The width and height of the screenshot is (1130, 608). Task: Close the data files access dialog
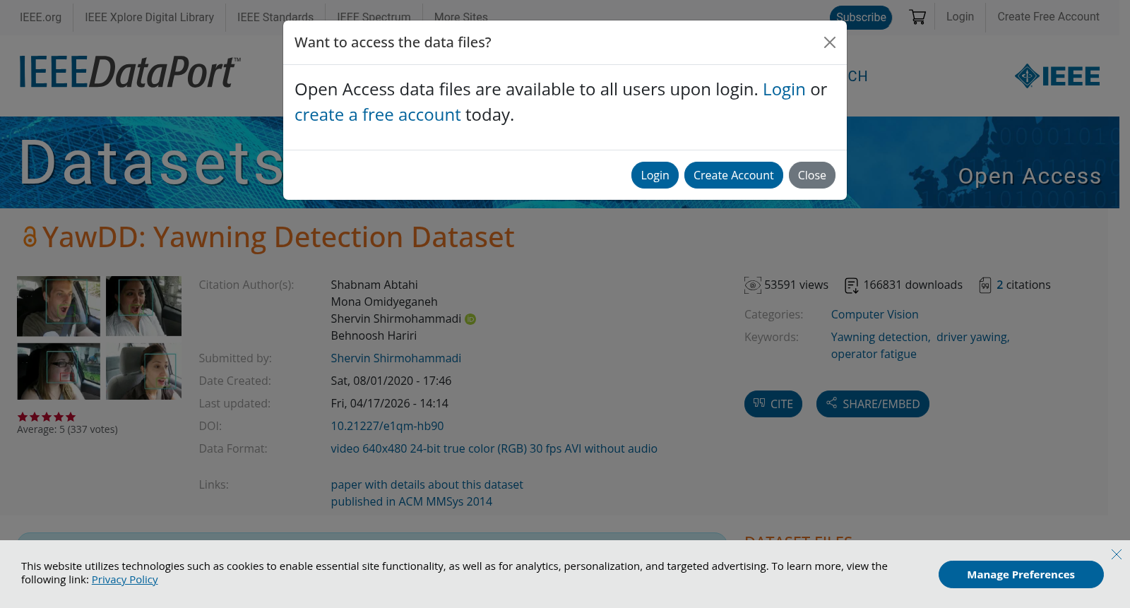click(830, 42)
